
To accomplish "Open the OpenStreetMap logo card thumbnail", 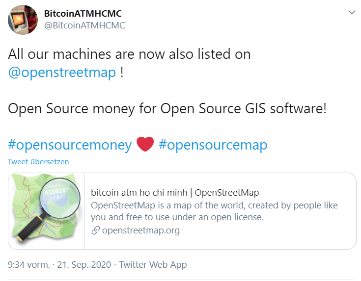I will pos(47,211).
